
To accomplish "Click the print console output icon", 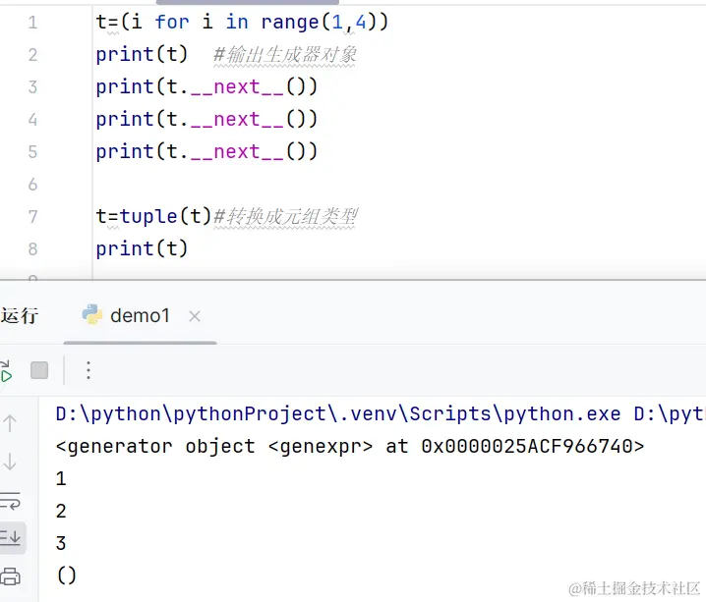I will point(11,575).
